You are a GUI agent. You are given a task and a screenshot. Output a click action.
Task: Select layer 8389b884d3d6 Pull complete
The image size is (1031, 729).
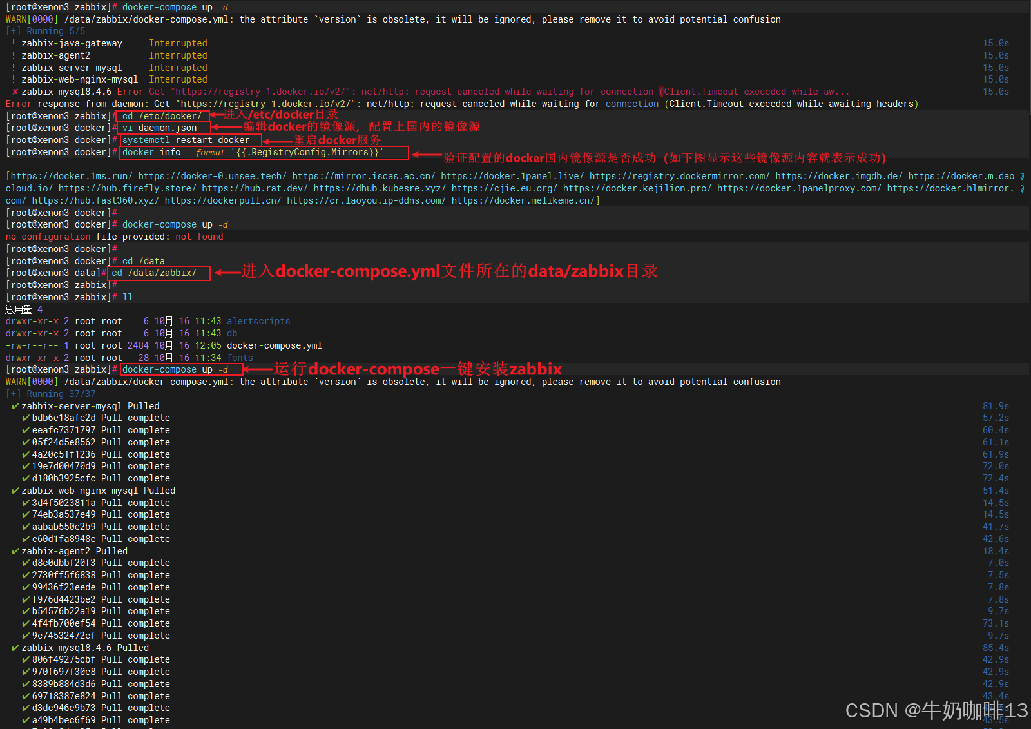coord(96,684)
